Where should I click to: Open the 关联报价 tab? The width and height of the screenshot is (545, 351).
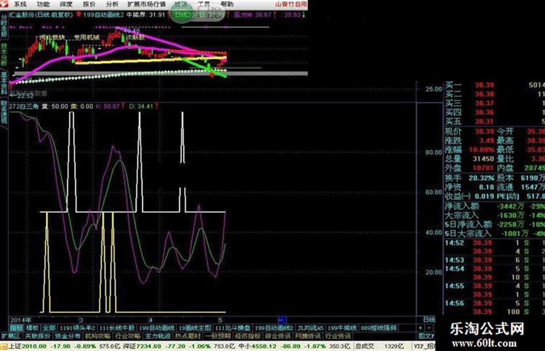(x=38, y=336)
